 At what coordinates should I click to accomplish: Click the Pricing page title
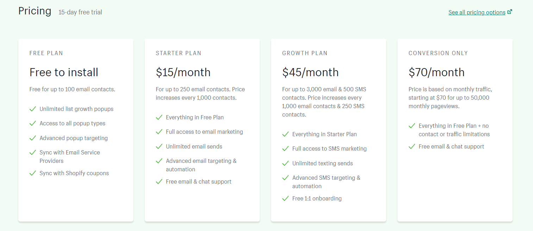pyautogui.click(x=35, y=11)
